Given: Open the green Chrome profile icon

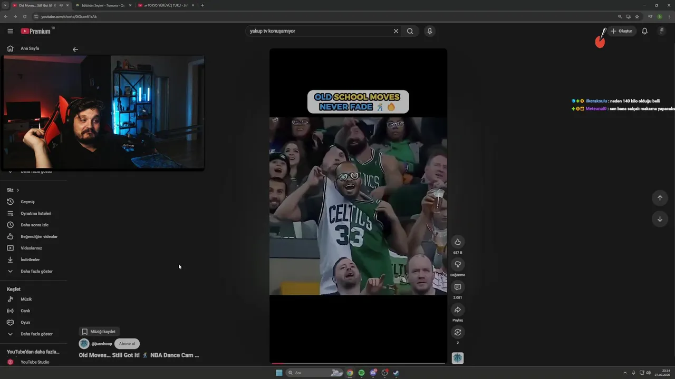Looking at the screenshot, I should point(660,16).
